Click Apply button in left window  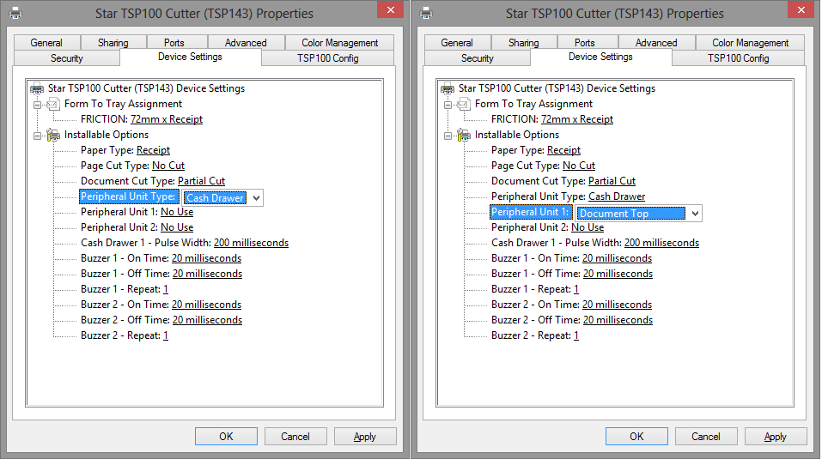[365, 437]
